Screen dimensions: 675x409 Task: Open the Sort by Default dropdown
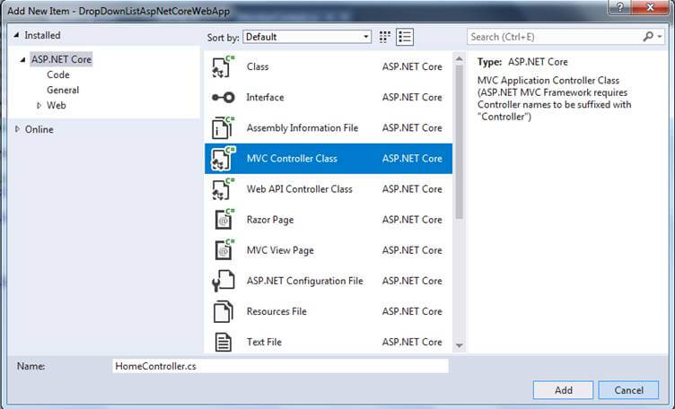tap(307, 37)
